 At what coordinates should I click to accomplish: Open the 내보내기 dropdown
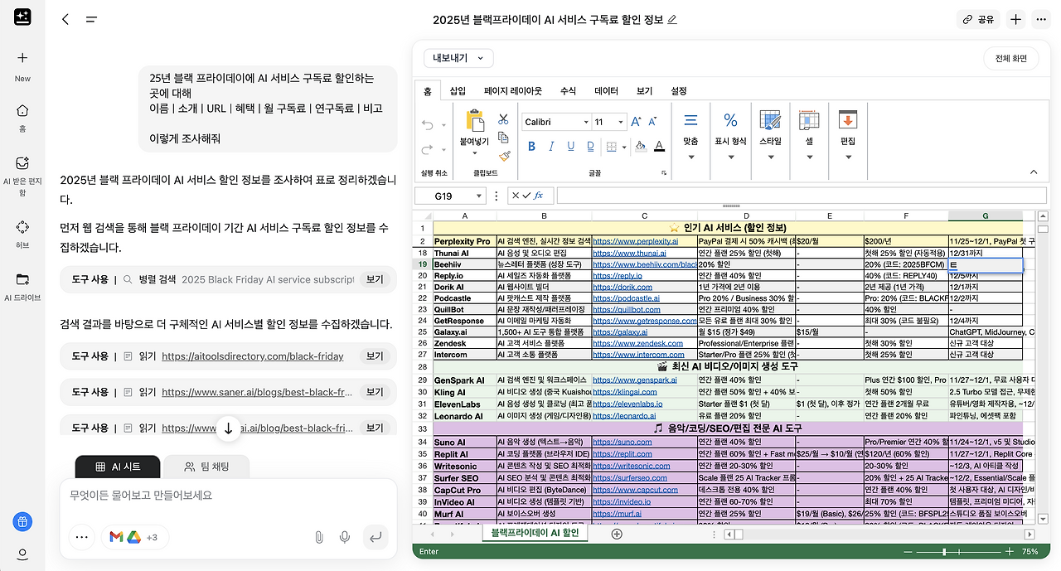(458, 58)
